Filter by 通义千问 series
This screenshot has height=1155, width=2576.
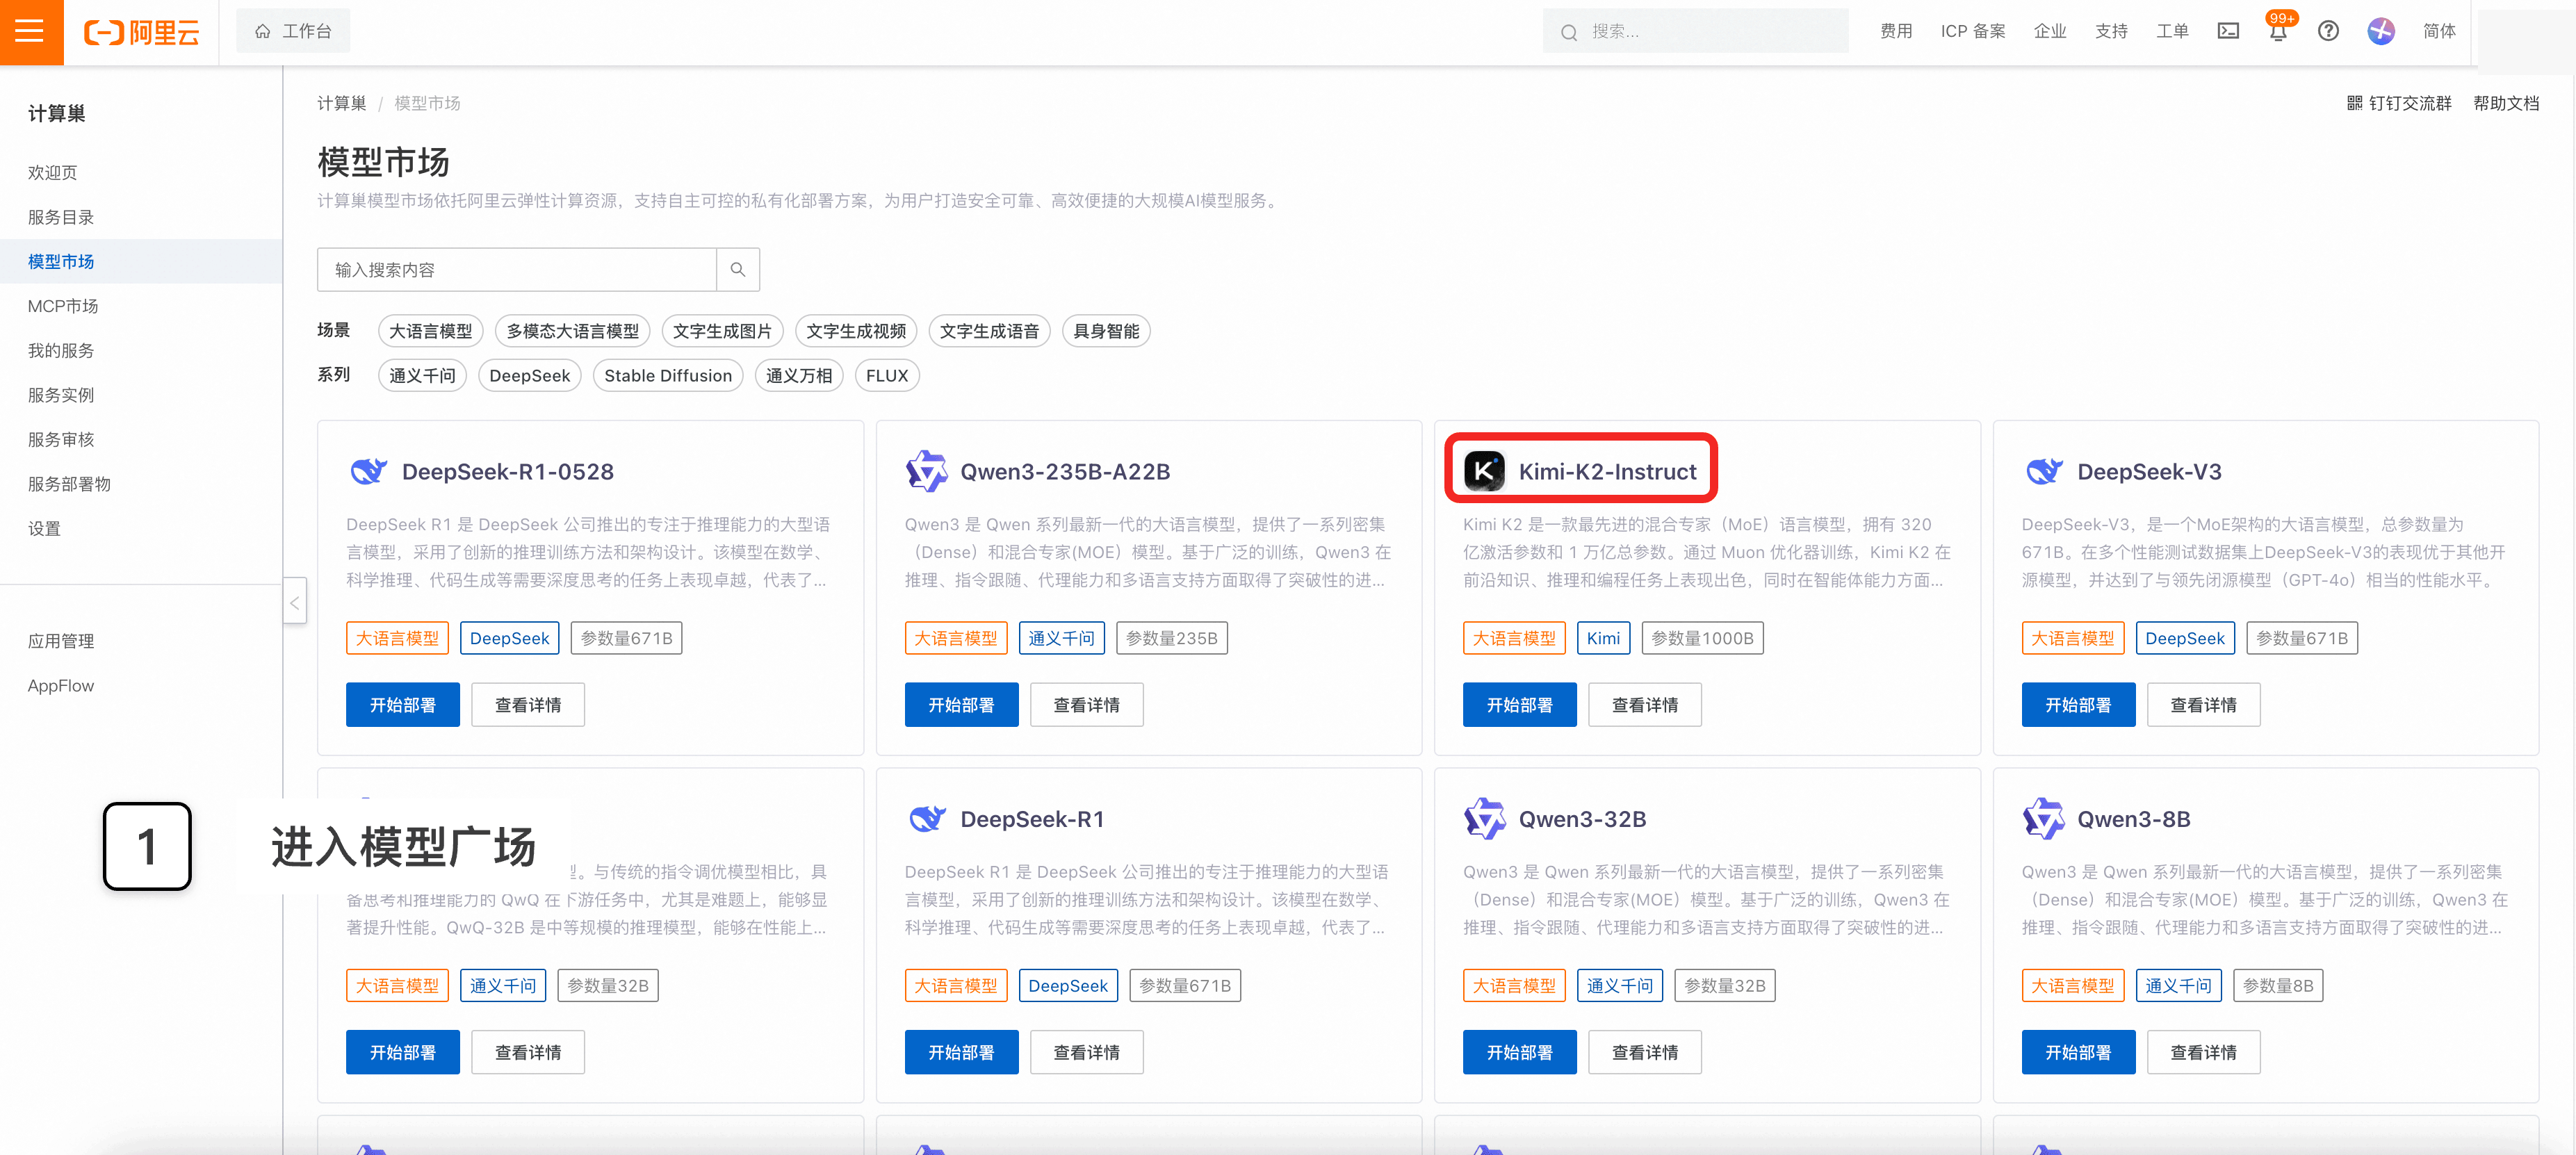[x=422, y=376]
